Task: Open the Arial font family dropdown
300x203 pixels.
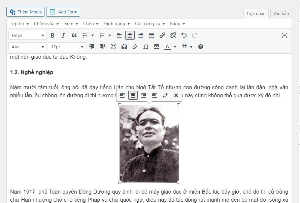Action: tap(28, 47)
